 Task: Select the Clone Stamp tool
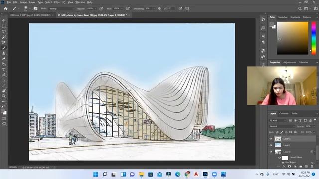(4, 53)
